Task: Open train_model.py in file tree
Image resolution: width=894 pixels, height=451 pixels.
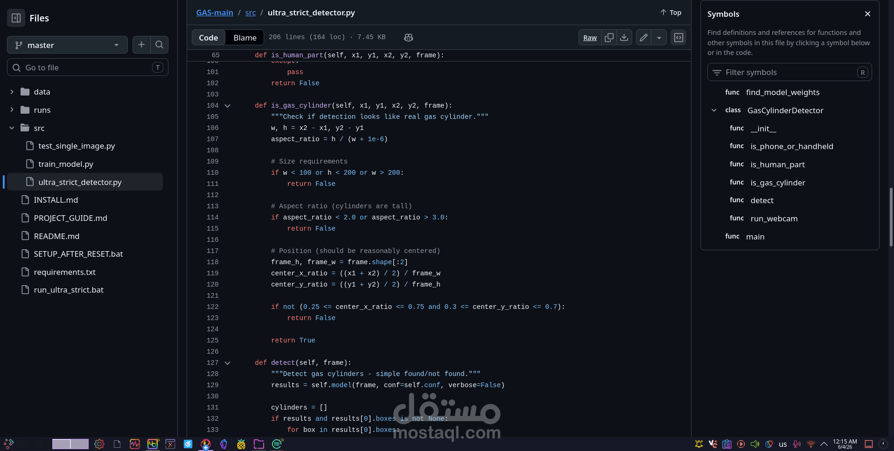Action: click(x=66, y=164)
